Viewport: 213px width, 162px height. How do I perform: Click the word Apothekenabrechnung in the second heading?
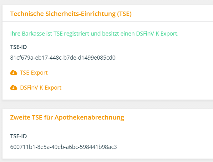(89, 117)
